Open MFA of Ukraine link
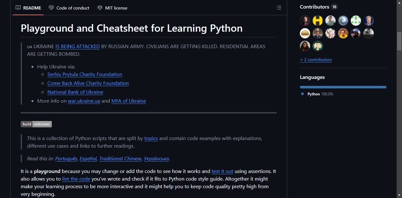Image resolution: width=402 pixels, height=198 pixels. pos(128,101)
